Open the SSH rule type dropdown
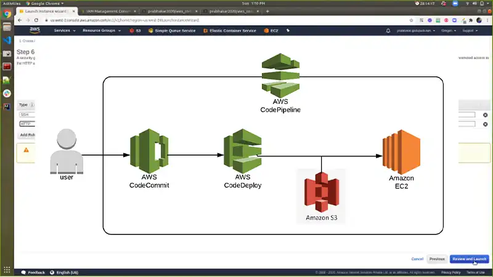Screen dimensions: 493x277 (27, 114)
